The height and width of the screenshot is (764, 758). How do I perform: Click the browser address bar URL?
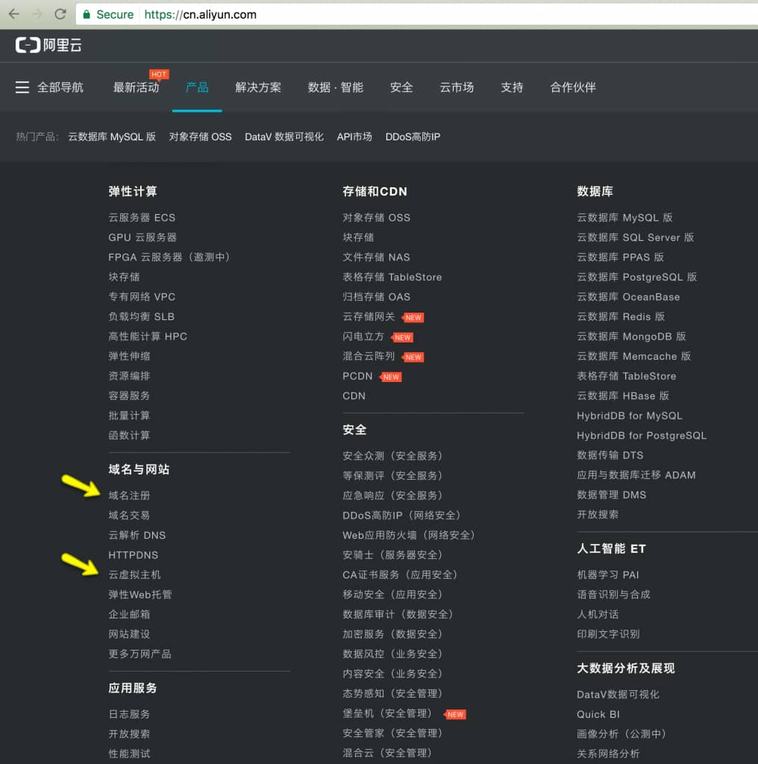pyautogui.click(x=200, y=14)
